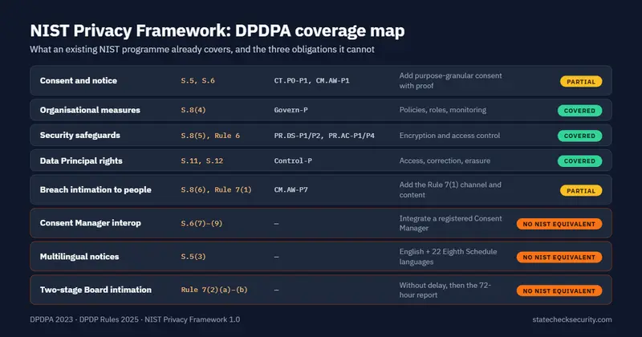Select the 'Consent and notice' row label
The width and height of the screenshot is (642, 337).
pos(78,81)
